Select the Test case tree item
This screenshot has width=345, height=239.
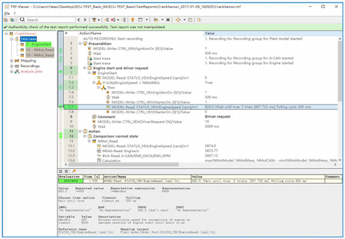coord(28,39)
